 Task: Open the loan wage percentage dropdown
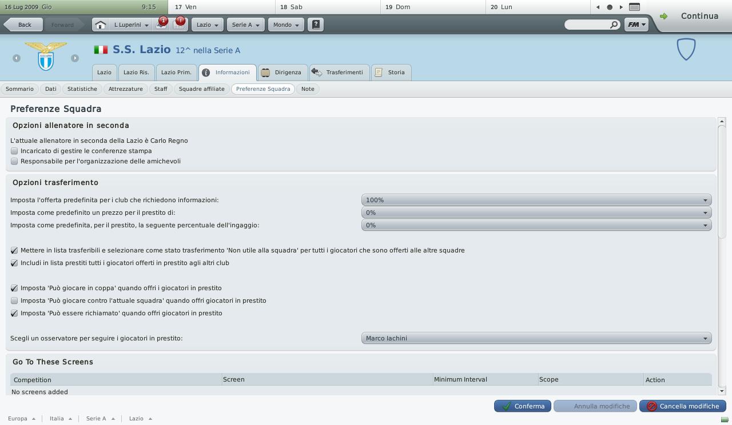pos(536,225)
